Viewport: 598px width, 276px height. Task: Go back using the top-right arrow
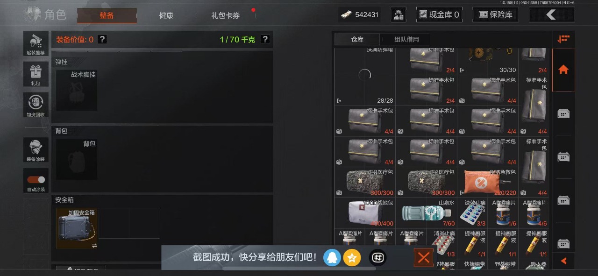[552, 14]
